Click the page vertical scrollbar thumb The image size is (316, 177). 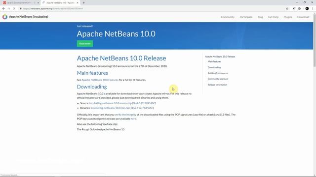315,40
